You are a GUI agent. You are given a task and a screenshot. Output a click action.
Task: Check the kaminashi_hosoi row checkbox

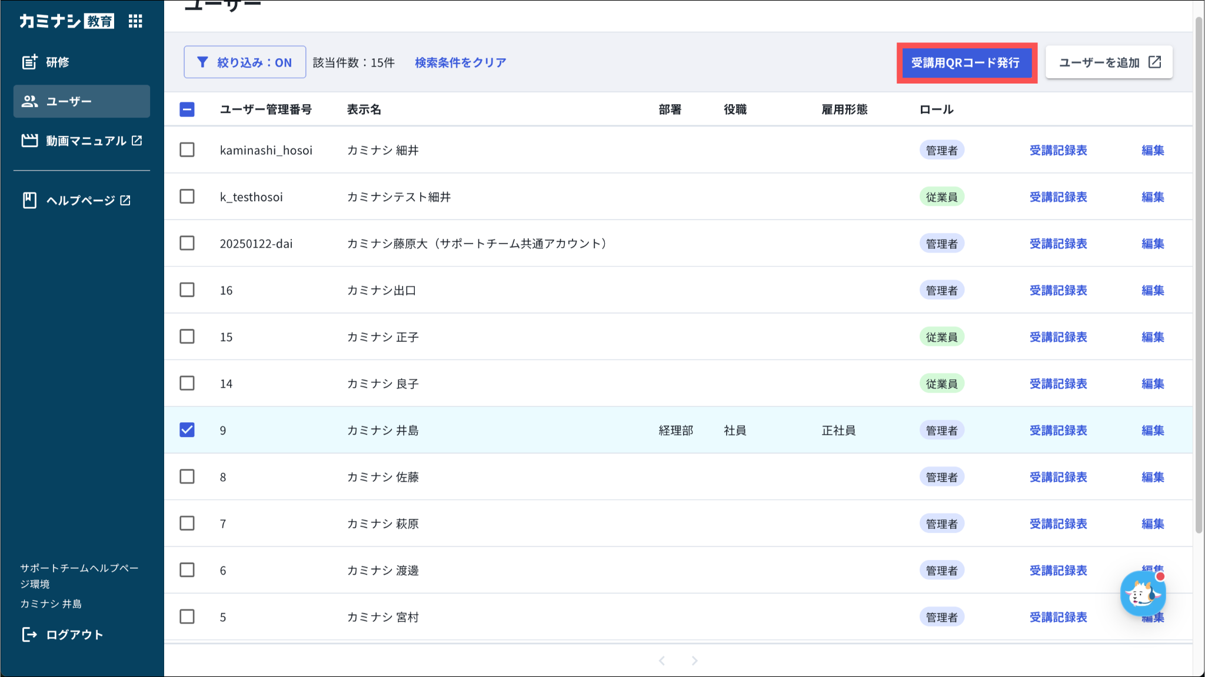point(187,150)
